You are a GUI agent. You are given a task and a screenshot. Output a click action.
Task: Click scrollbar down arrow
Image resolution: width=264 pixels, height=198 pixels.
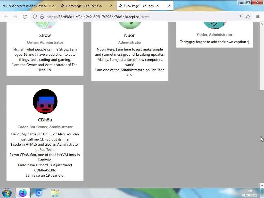[262, 185]
